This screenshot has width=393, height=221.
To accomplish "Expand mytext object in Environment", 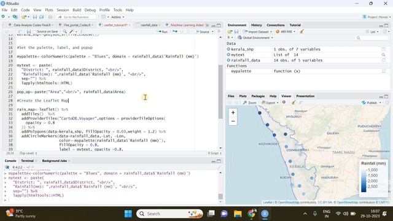I will (228, 55).
